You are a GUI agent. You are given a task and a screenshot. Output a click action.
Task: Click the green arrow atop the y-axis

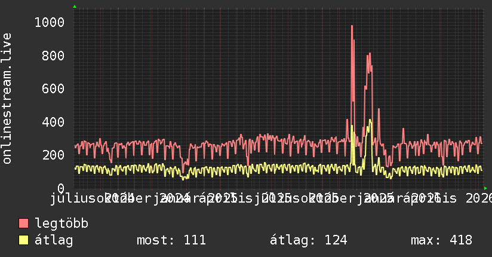coord(75,7)
